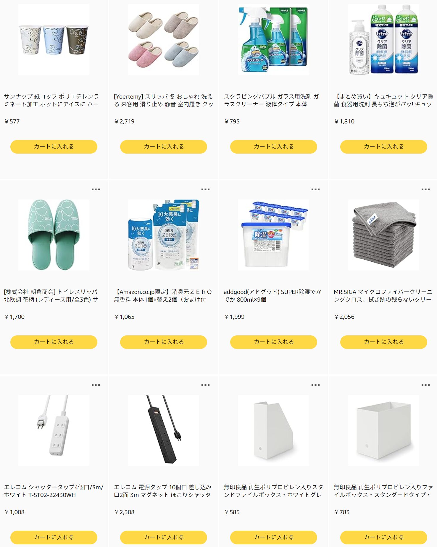
Task: Open three-dot menu for Muji standard file box
Action: pyautogui.click(x=425, y=385)
